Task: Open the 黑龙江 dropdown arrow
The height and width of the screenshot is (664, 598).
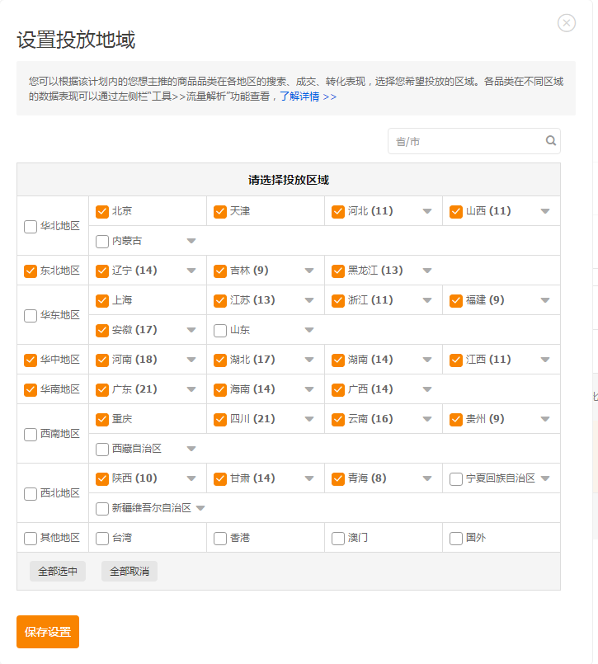Action: pyautogui.click(x=427, y=271)
